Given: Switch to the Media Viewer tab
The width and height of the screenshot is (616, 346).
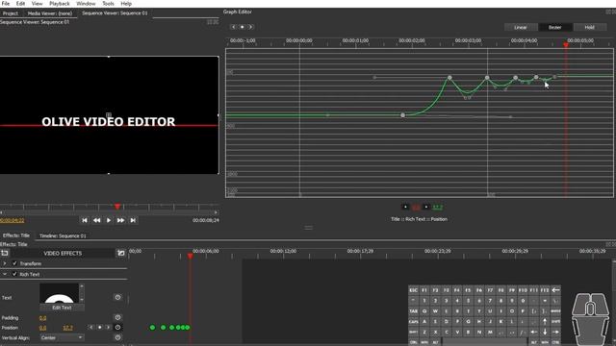Looking at the screenshot, I should point(50,13).
